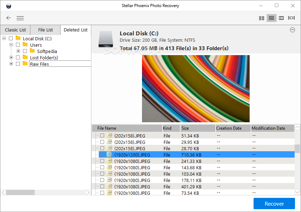Click the JPEG icon of the 710.36 KB file
This screenshot has height=212, width=301.
point(109,154)
